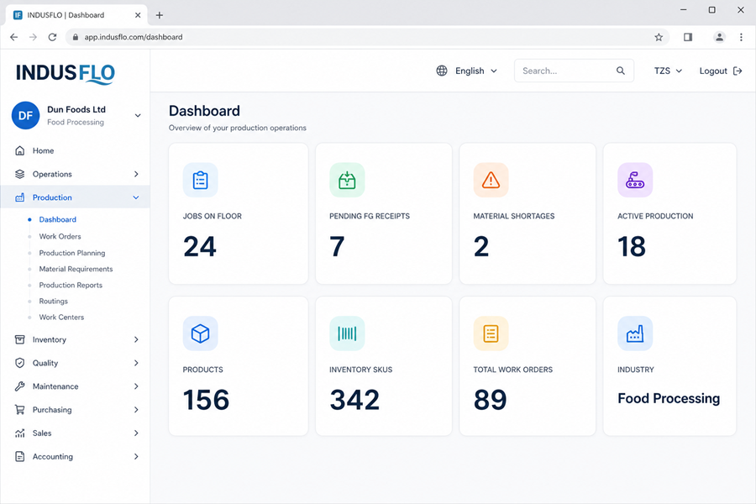Click the Maintenance wrench icon

pos(20,386)
